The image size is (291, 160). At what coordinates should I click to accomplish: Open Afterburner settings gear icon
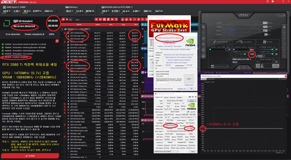click(203, 50)
